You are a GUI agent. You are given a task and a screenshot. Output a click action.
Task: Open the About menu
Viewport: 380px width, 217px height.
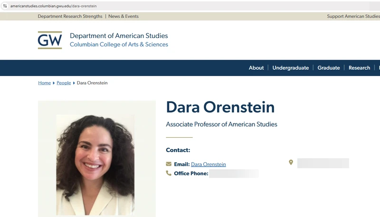(256, 68)
